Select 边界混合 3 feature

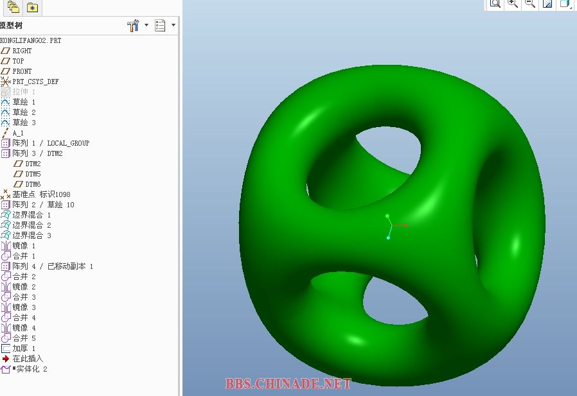coord(26,236)
